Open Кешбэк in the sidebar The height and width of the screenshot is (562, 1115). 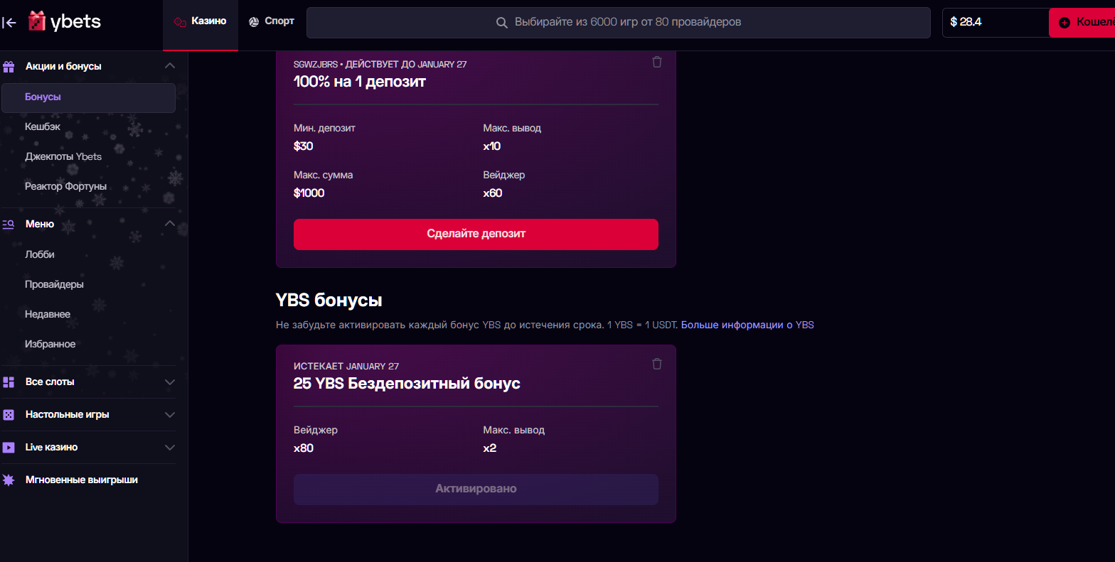pyautogui.click(x=43, y=126)
